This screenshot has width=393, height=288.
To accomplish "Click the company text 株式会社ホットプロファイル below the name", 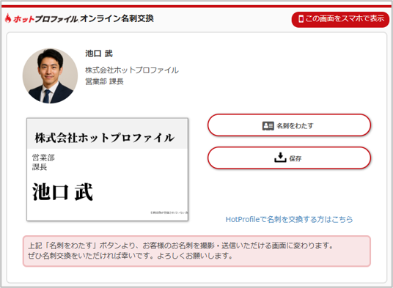I will point(132,70).
